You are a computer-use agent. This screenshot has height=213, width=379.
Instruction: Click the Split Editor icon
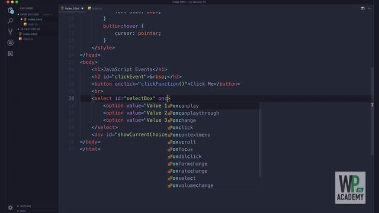coord(363,8)
